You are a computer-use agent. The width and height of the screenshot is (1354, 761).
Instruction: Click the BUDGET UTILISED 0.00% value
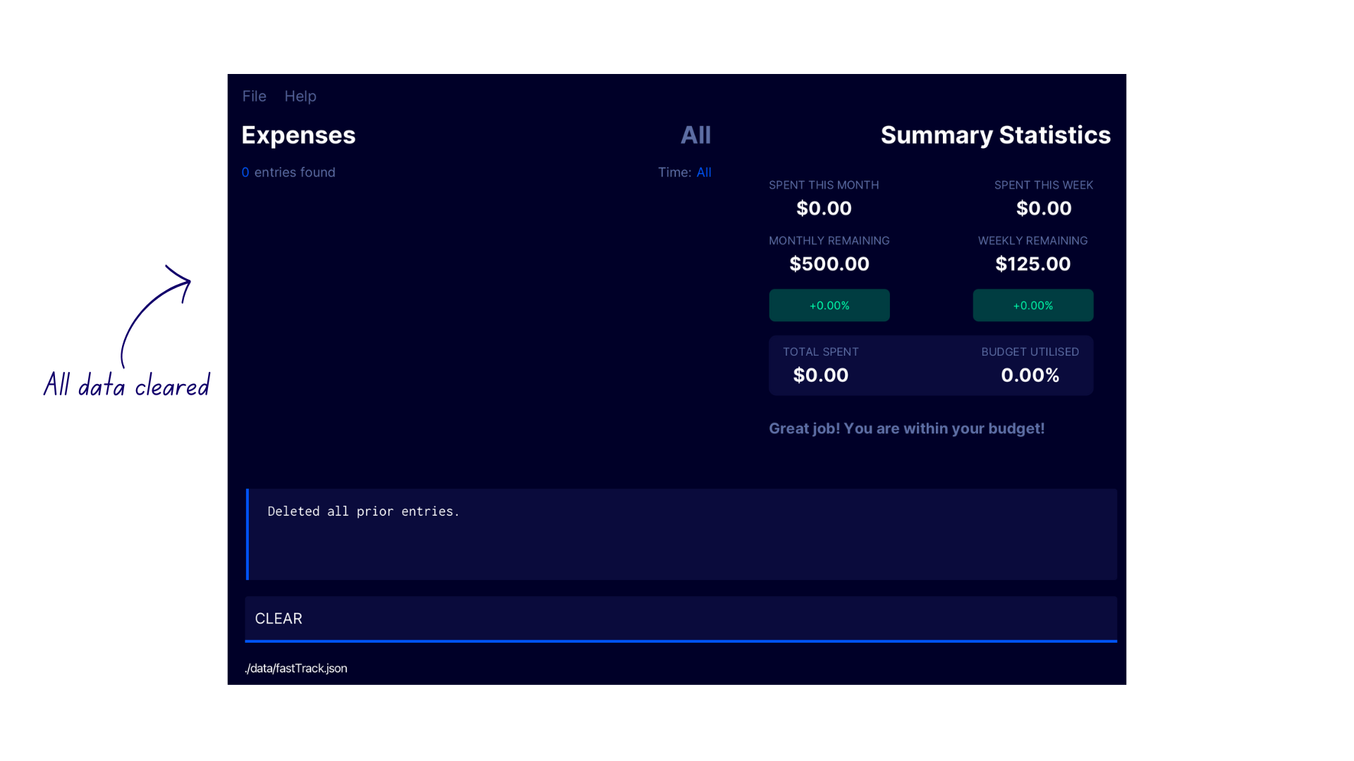pyautogui.click(x=1030, y=376)
